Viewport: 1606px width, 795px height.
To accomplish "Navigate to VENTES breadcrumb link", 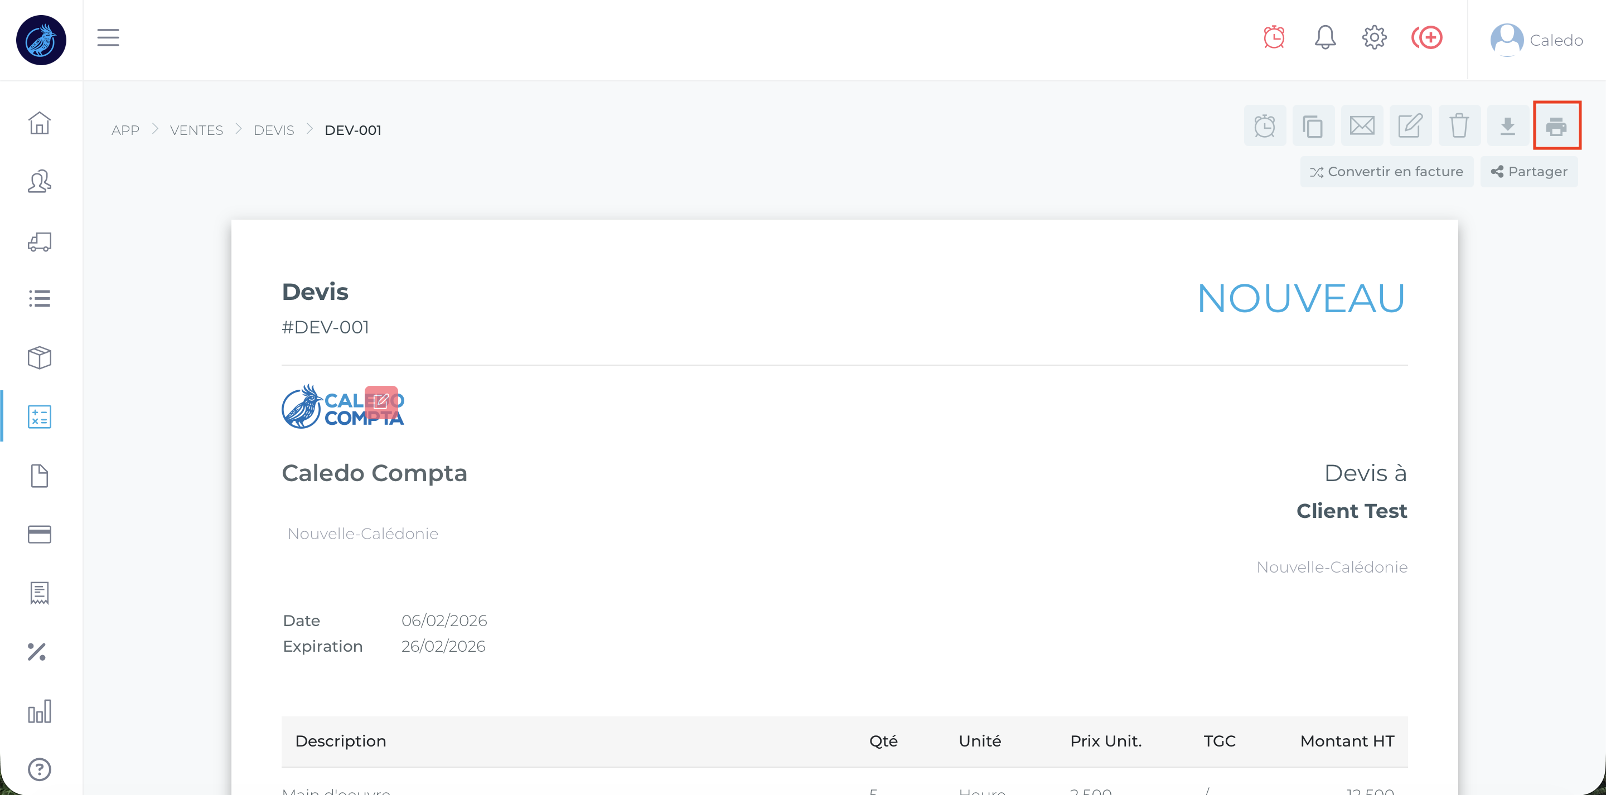I will [x=196, y=130].
